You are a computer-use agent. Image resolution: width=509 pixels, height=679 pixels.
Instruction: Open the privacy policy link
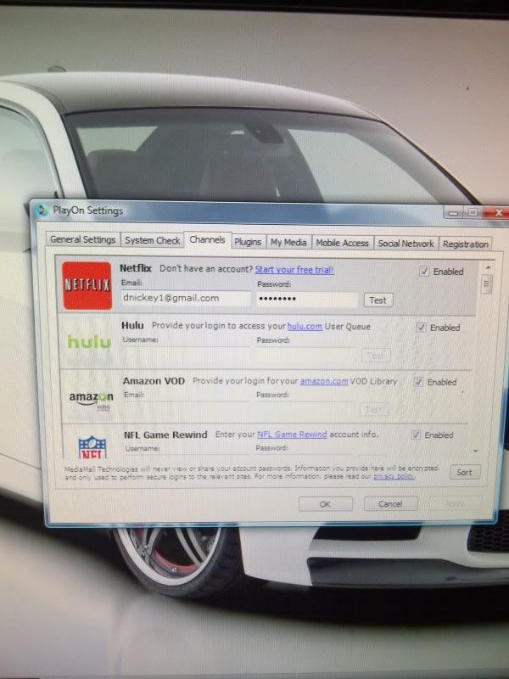[x=394, y=476]
